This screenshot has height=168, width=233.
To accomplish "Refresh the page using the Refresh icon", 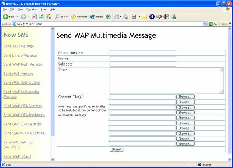I will (x=42, y=17).
